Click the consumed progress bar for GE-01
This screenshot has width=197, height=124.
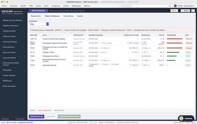175,52
